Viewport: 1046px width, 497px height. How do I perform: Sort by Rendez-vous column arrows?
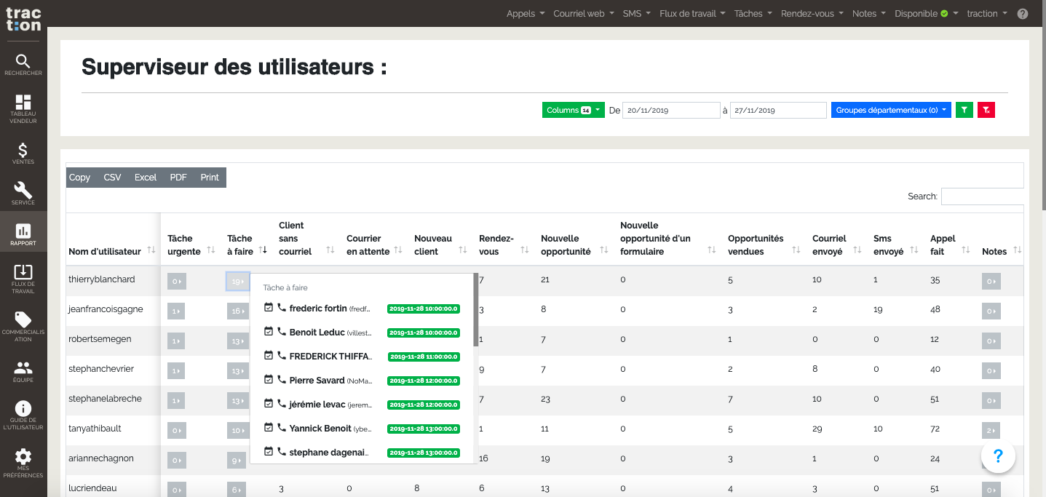point(526,250)
